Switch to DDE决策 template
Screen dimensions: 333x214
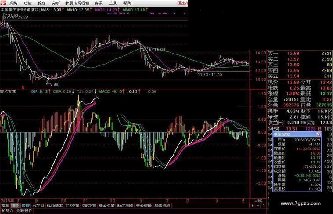pos(72,206)
